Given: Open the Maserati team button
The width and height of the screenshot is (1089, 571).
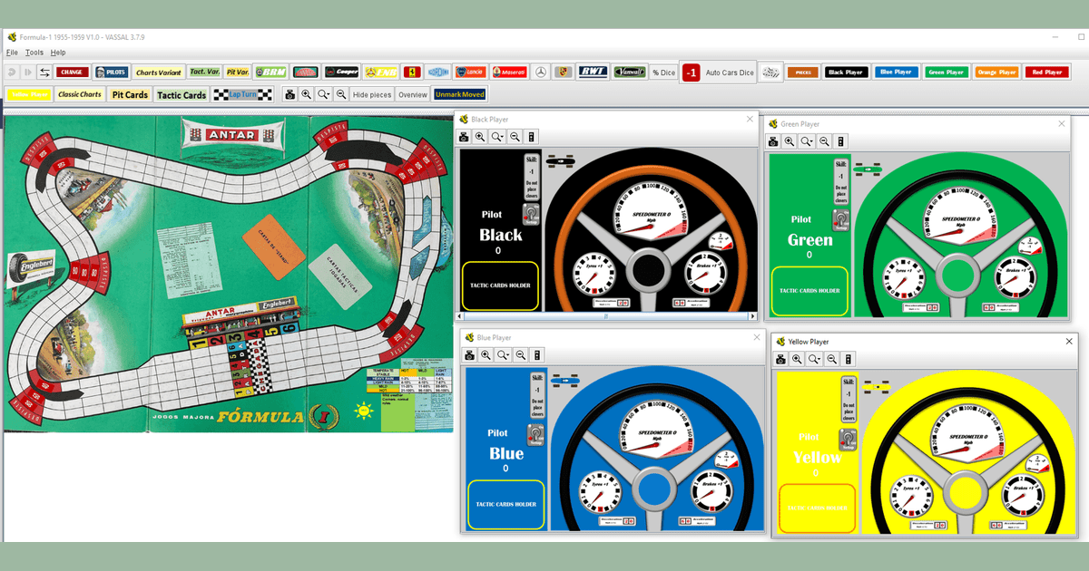Looking at the screenshot, I should 508,72.
